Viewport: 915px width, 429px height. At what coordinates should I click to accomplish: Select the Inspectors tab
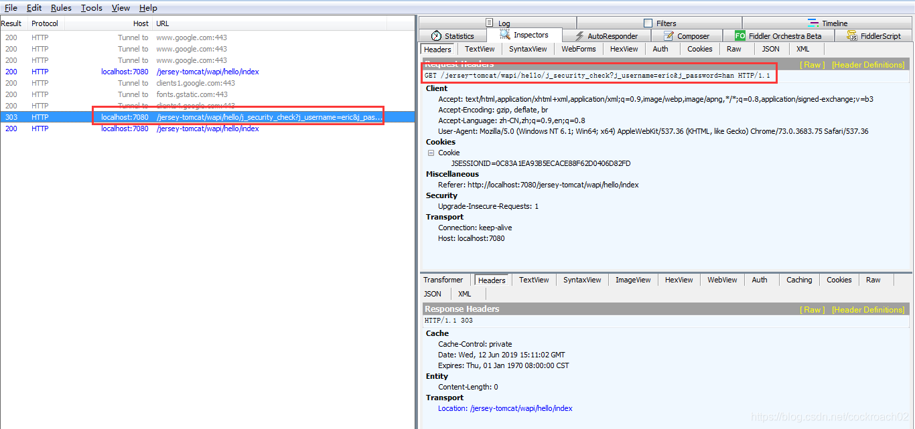click(524, 35)
